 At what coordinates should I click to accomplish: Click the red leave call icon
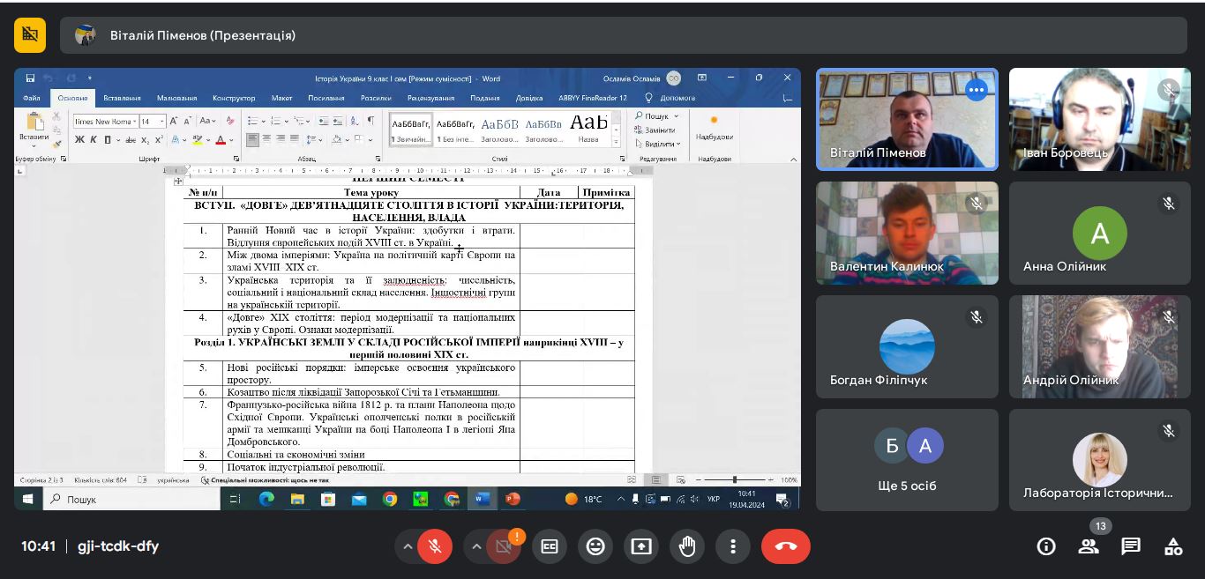[x=785, y=546]
